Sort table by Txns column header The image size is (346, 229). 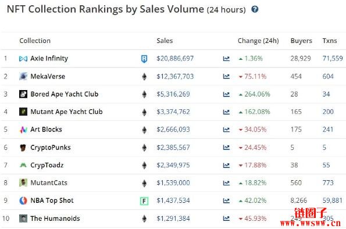(x=330, y=41)
